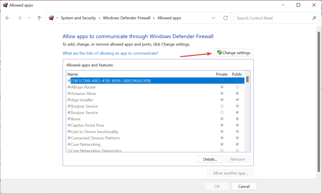322x194 pixels.
Task: Go up one level with Up arrow
Action: coord(39,18)
